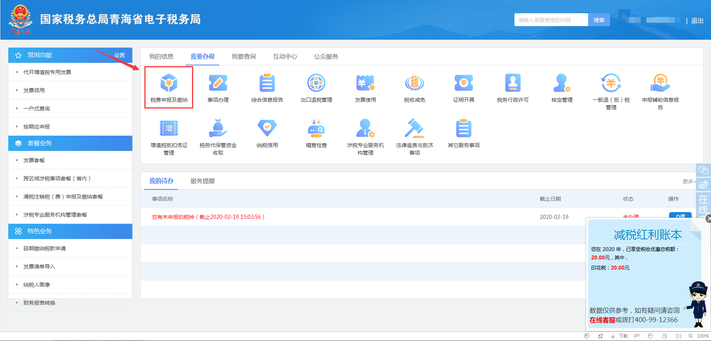Switch to the 我要查询 tab
Screen dimensions: 711x341
244,57
